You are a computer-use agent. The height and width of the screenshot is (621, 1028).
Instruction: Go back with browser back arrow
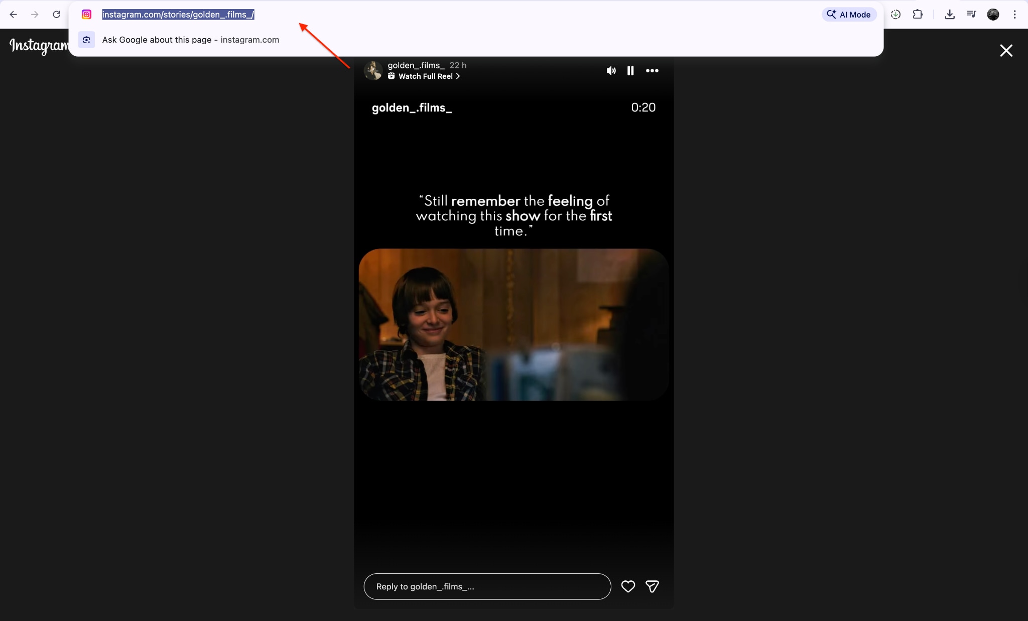tap(14, 15)
